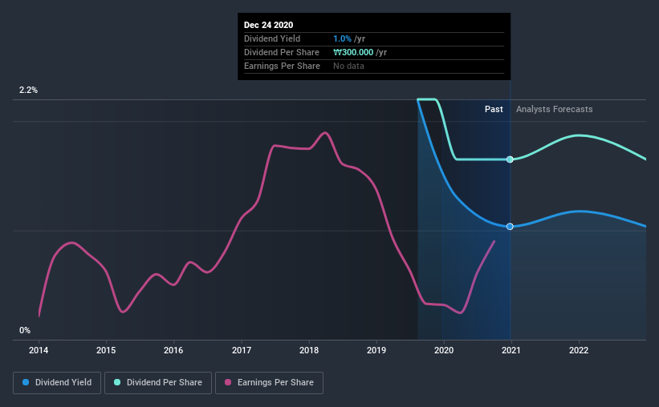Click the pink earnings line peak near 2018
This screenshot has height=407, width=659.
point(325,133)
